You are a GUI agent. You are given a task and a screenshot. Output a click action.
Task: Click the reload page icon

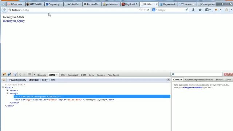pos(148,10)
